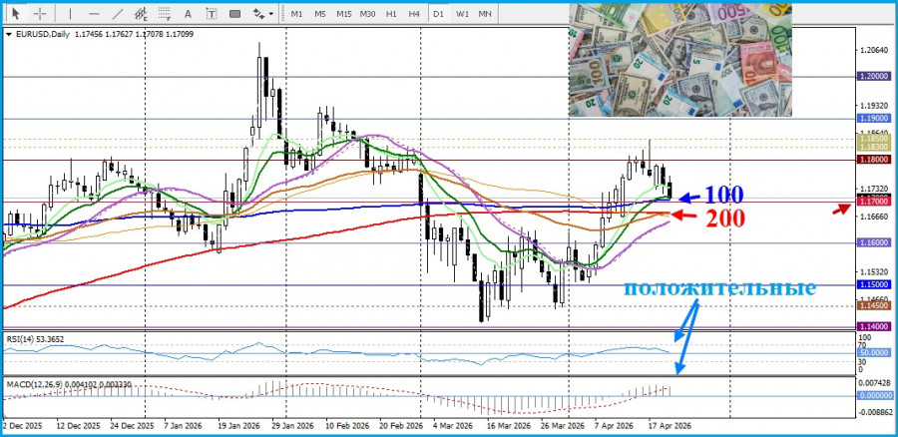The width and height of the screenshot is (898, 437).
Task: Select the Equidistant Channel tool
Action: [x=141, y=13]
